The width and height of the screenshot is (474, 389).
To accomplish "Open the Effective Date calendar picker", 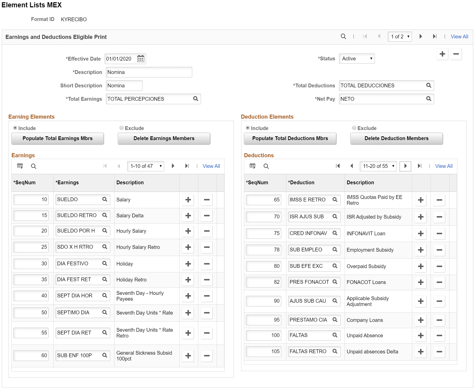I will coord(141,59).
